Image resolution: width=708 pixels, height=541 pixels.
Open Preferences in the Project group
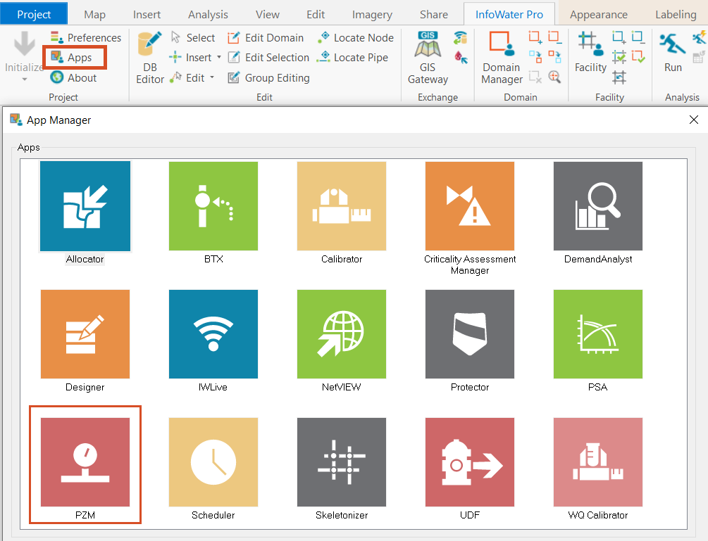[86, 37]
